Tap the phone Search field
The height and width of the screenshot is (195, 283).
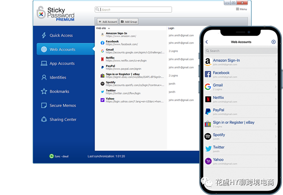(241, 51)
